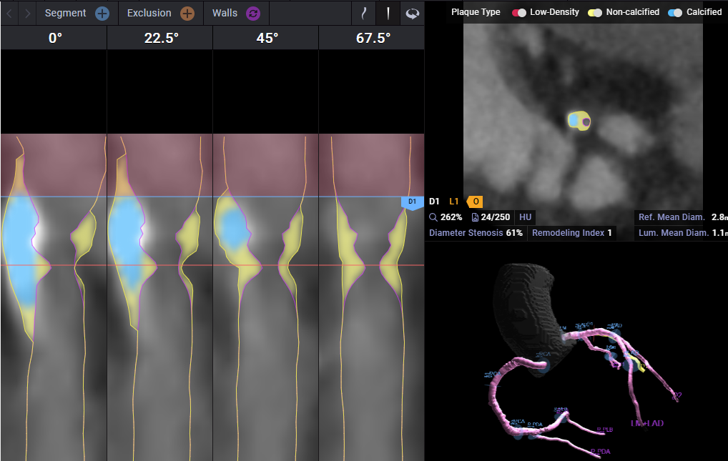Click the 24/250 slice counter
Viewport: 728px width, 461px height.
(495, 217)
